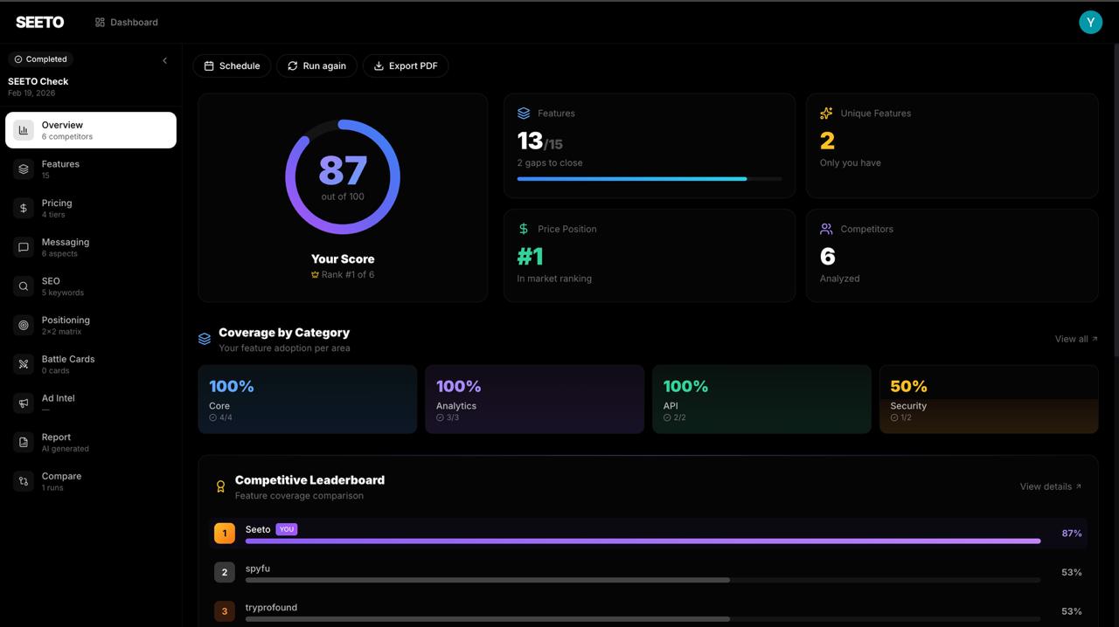Click the Features progress bar

[649, 179]
